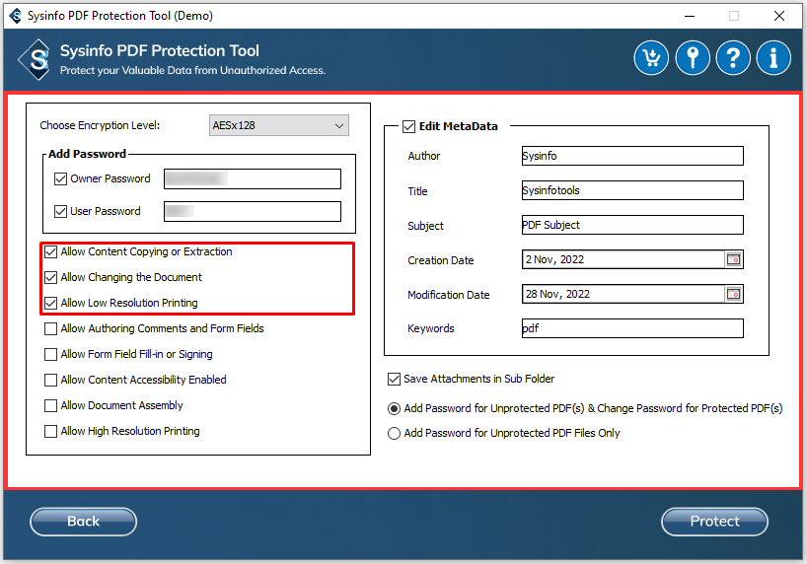
Task: Enable Allow High Resolution Printing
Action: coord(50,431)
